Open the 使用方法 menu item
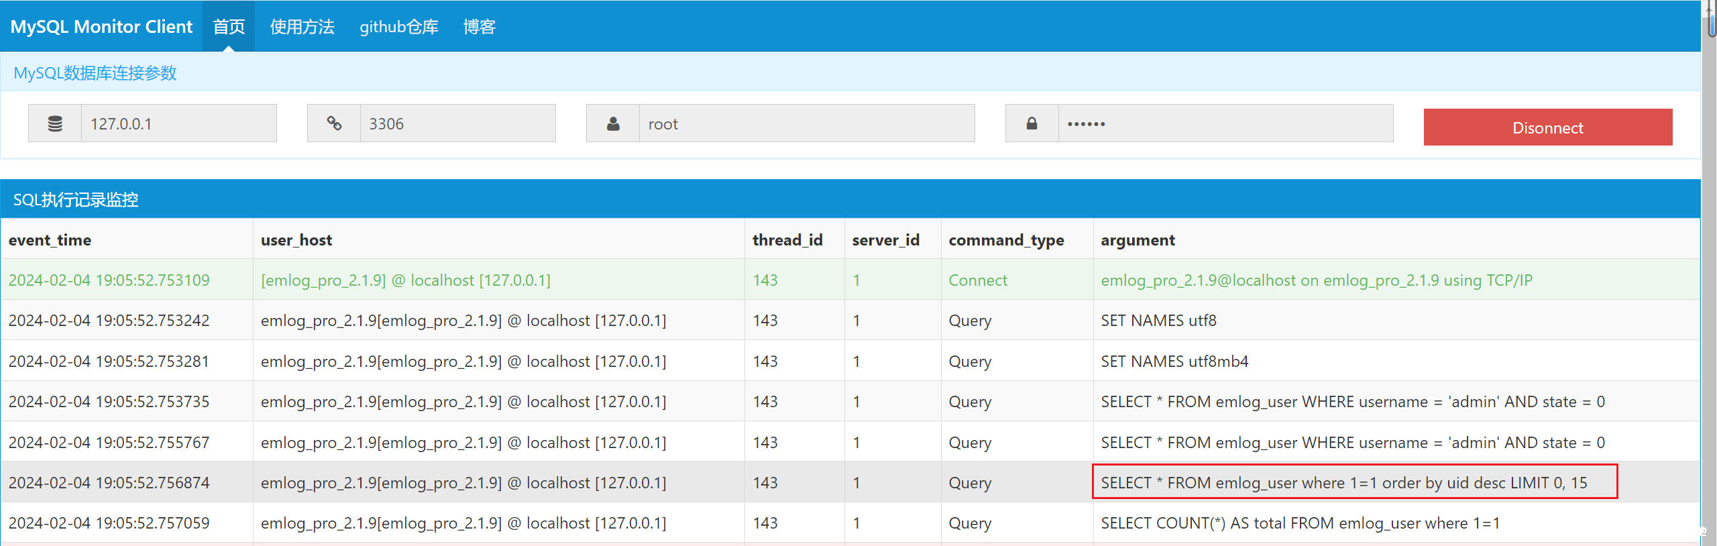 [x=302, y=27]
